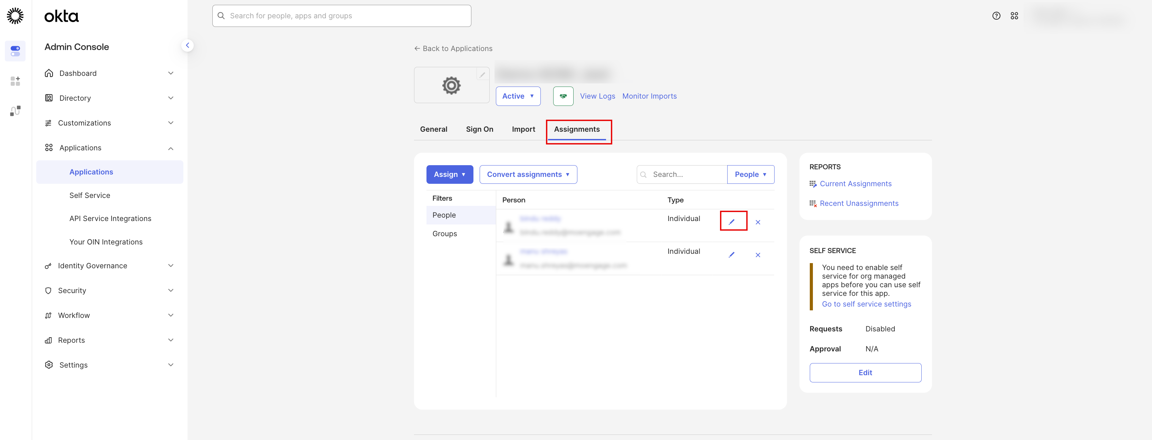Click the Admin Console toggle icon in rail
Viewport: 1152px width, 440px height.
point(15,51)
